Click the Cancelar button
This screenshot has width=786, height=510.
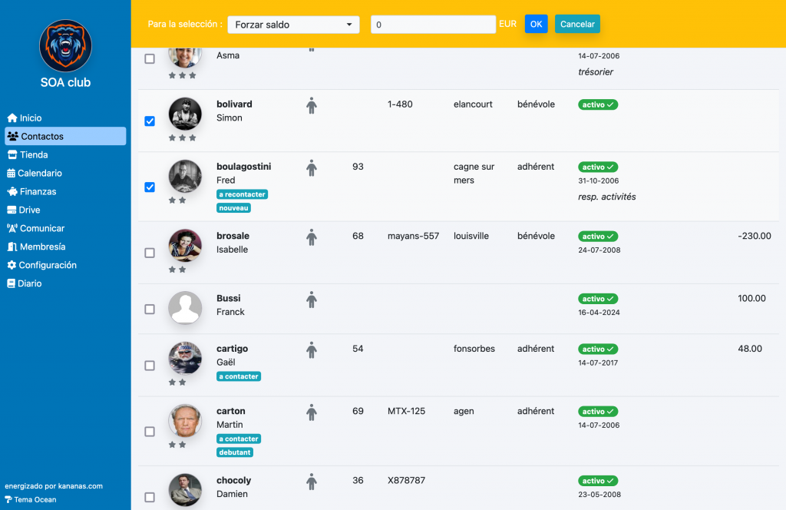point(577,25)
